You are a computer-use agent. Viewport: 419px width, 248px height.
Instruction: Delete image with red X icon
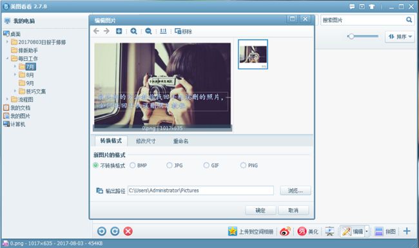(128, 231)
